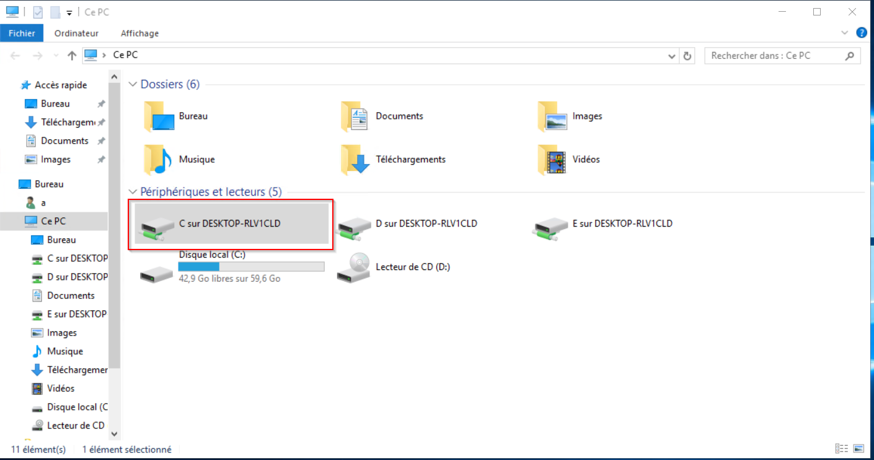Select Accès rapide in navigation pane
874x460 pixels.
61,85
